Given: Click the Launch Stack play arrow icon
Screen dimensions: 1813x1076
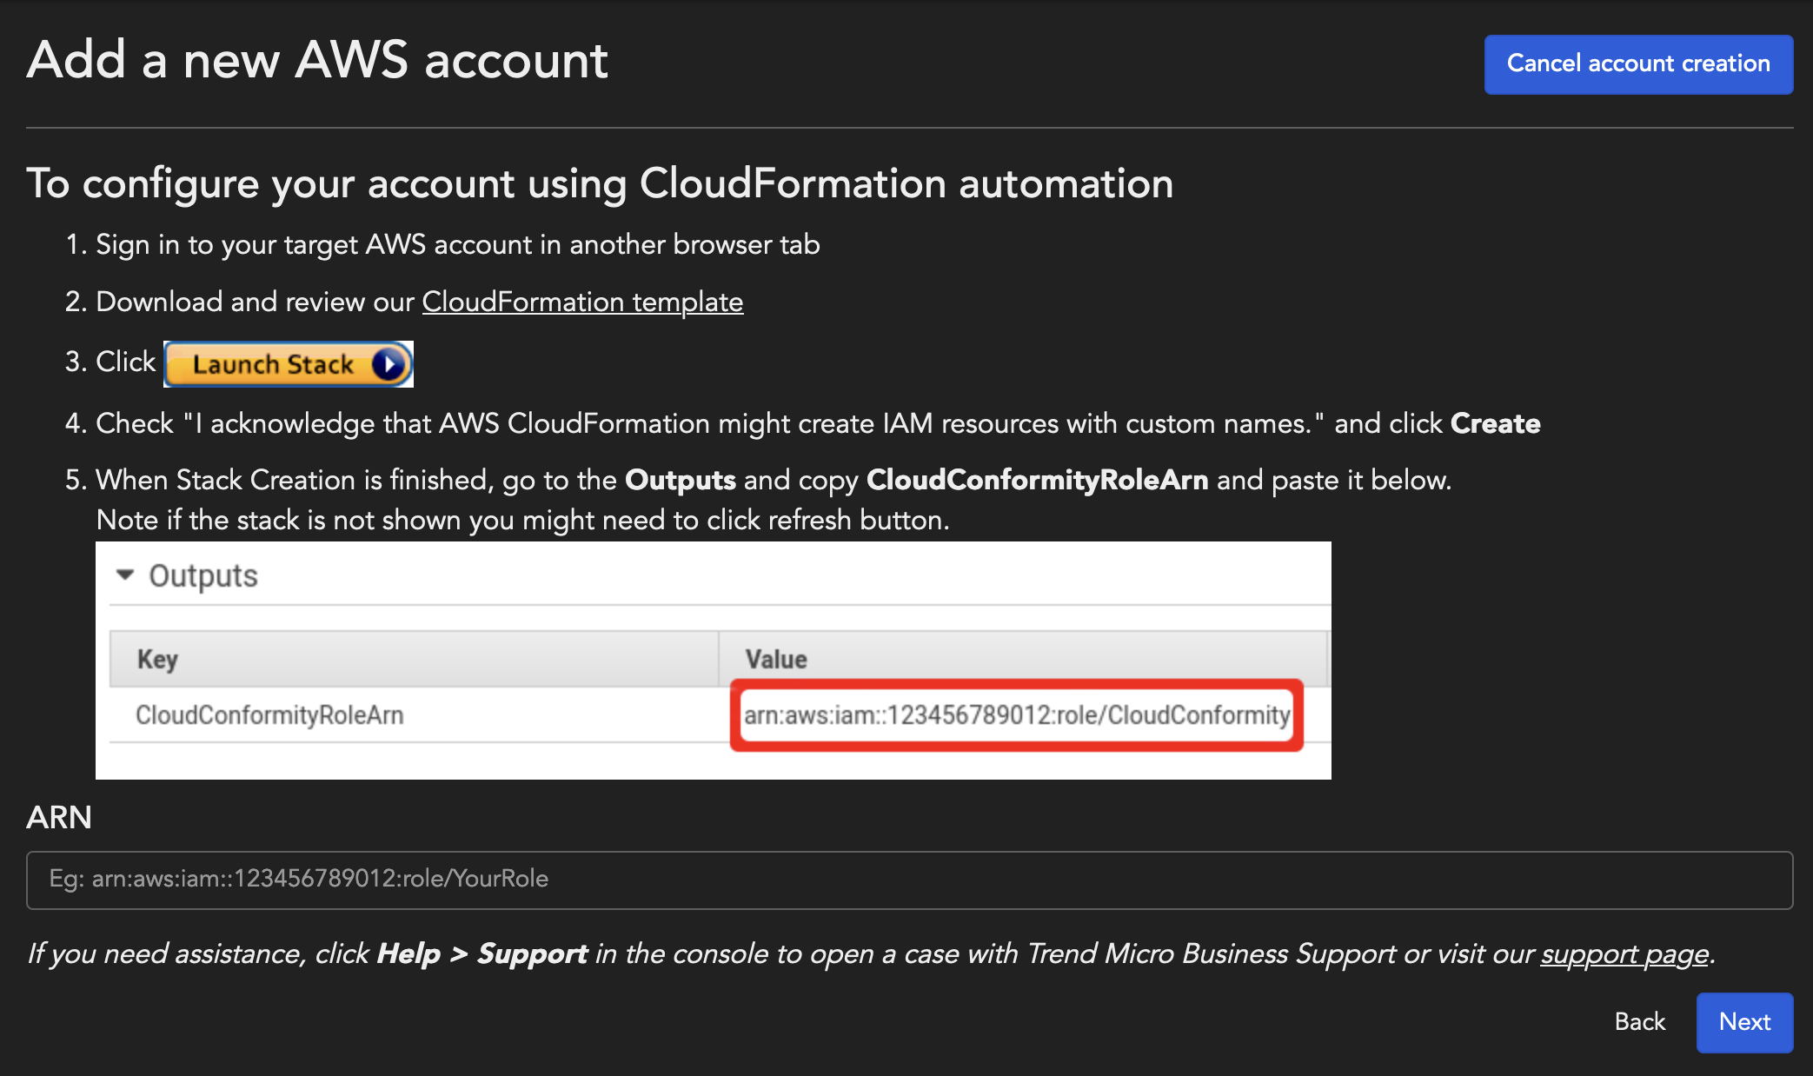Looking at the screenshot, I should point(388,364).
